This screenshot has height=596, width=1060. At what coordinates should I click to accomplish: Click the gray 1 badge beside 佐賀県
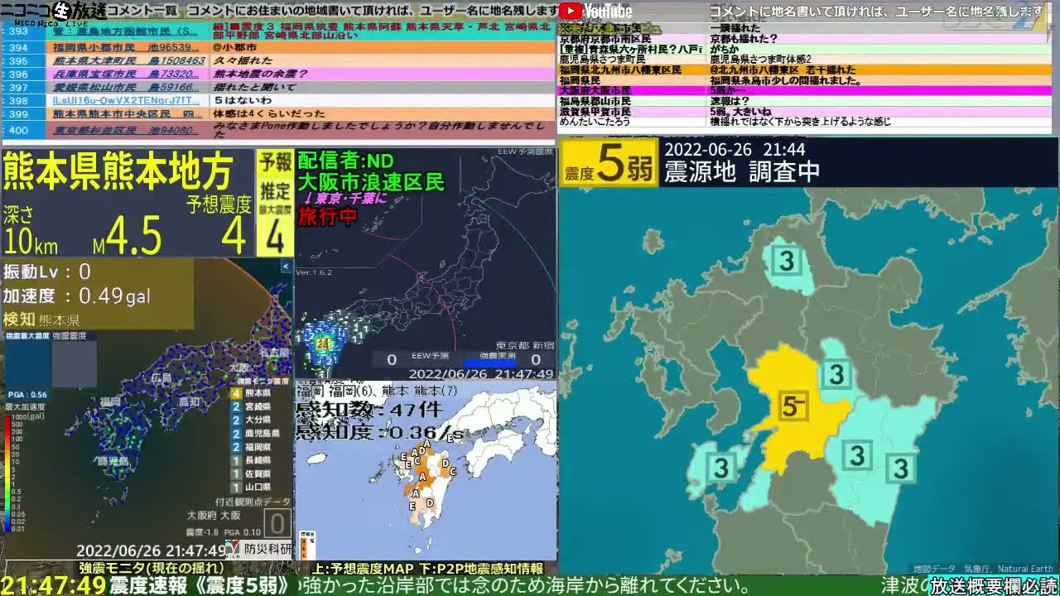point(236,473)
